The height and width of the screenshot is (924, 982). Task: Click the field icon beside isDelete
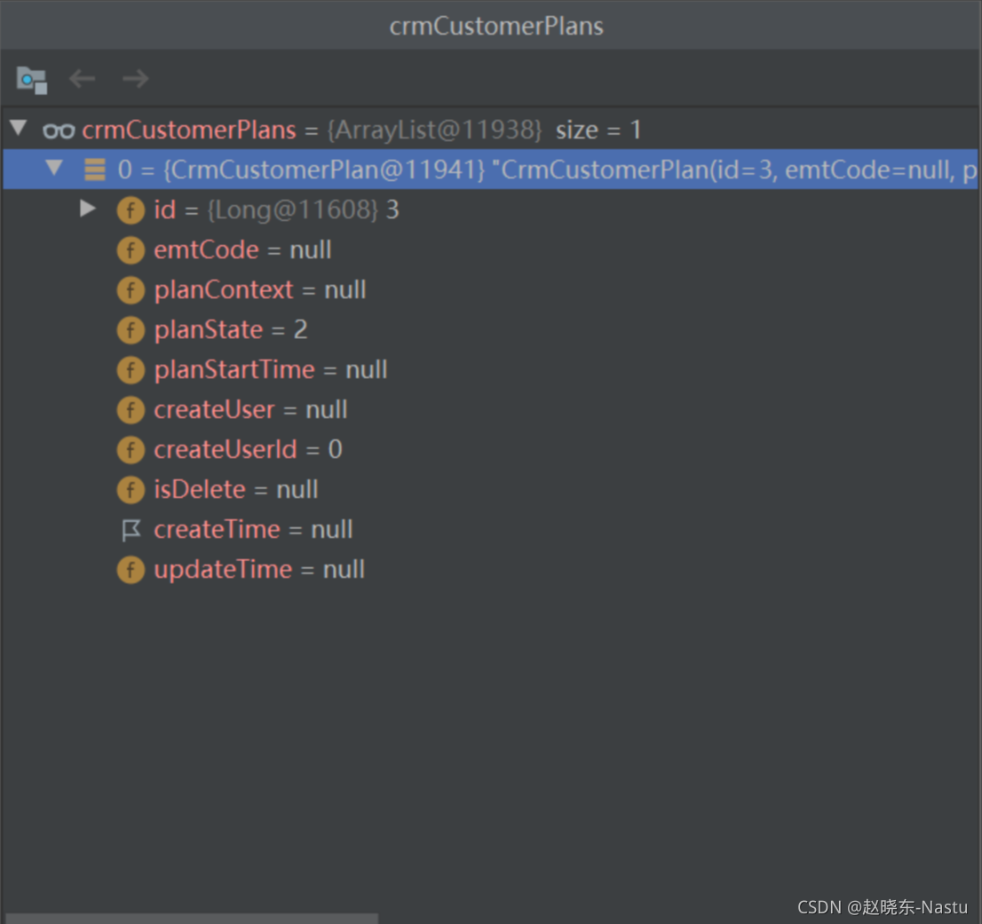[x=131, y=490]
